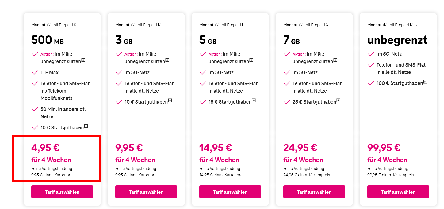Select 'Tarif auswählen' for Prepaid Max unbegrenzt

[x=398, y=192]
